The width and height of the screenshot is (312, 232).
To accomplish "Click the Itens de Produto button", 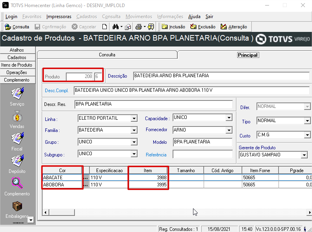I will click(x=18, y=65).
